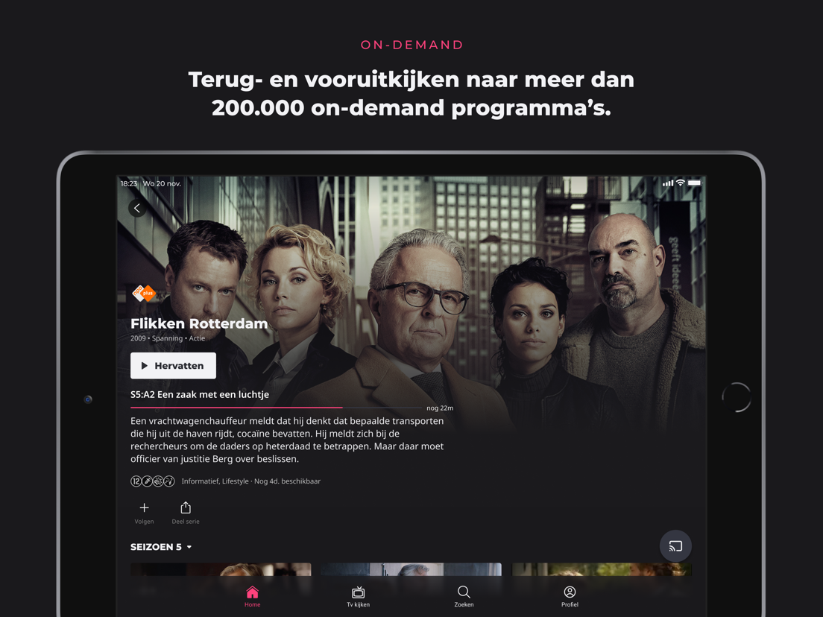Open the Home tab

[252, 597]
